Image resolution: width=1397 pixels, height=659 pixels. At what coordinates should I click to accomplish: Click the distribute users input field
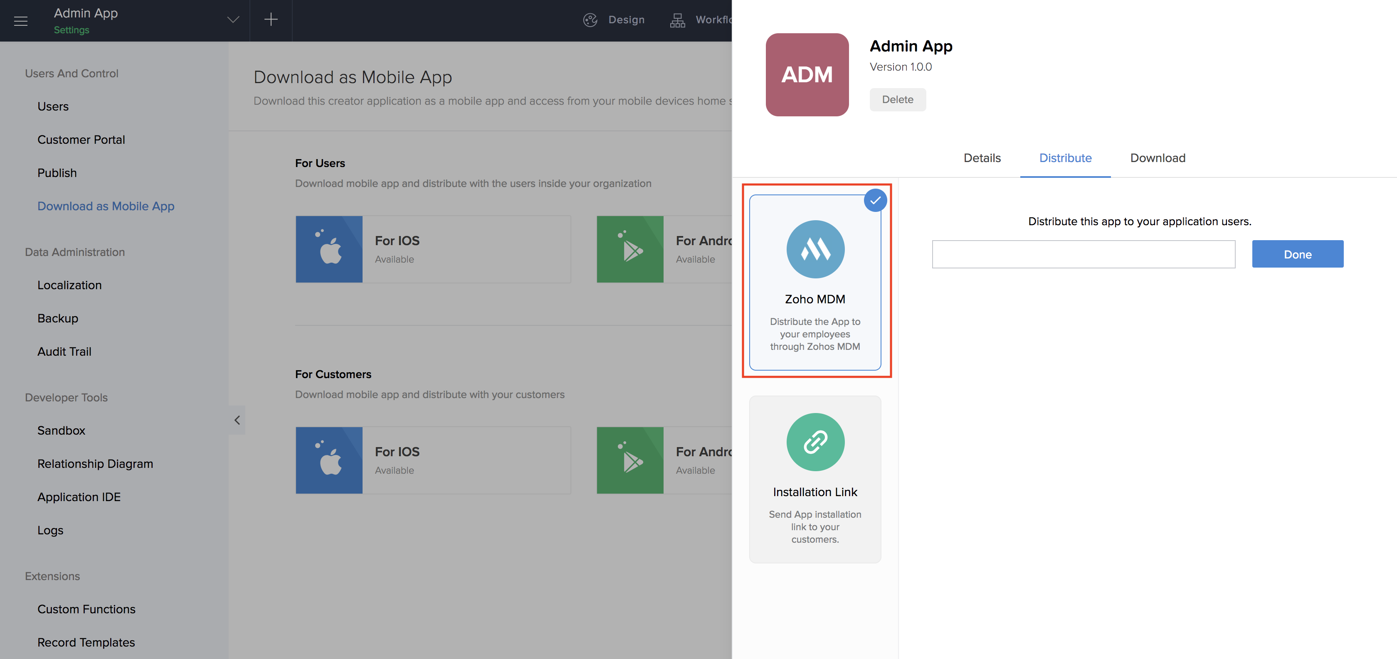click(x=1083, y=254)
